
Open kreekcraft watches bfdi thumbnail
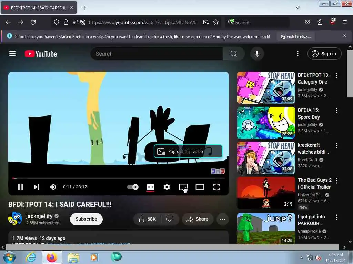pyautogui.click(x=266, y=158)
